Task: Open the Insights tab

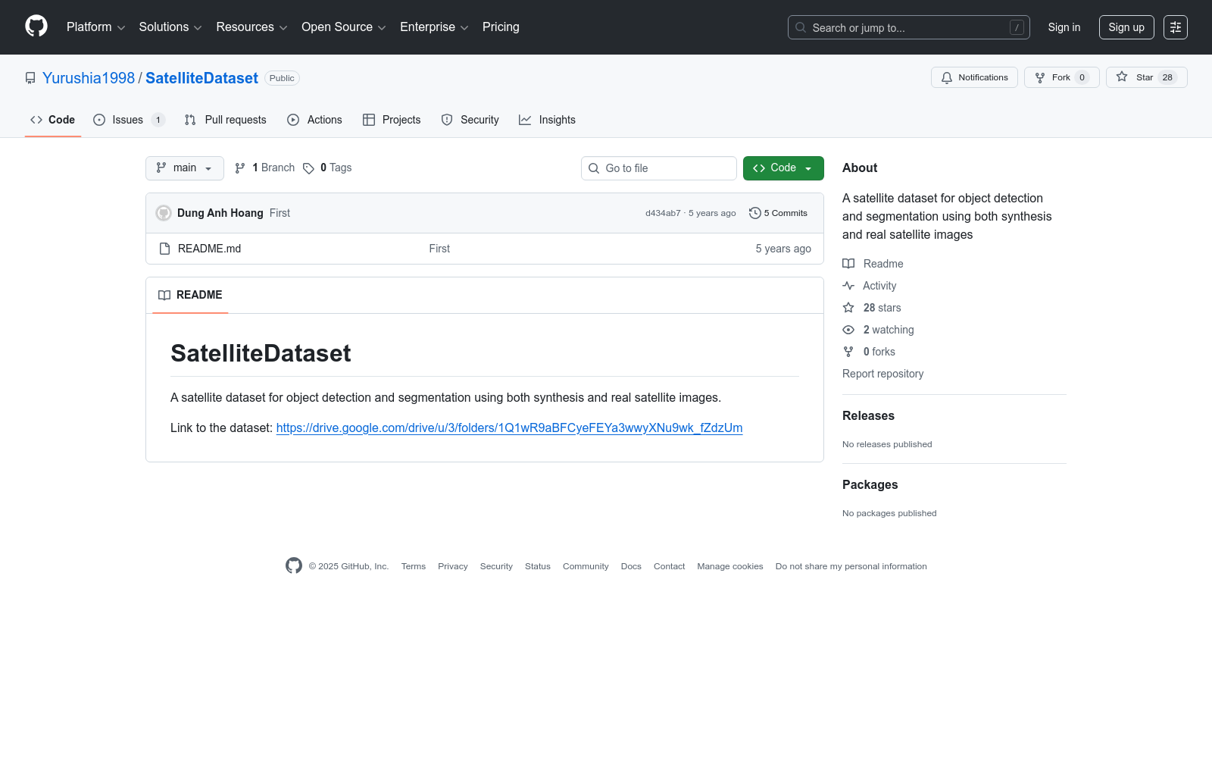Action: 547,120
